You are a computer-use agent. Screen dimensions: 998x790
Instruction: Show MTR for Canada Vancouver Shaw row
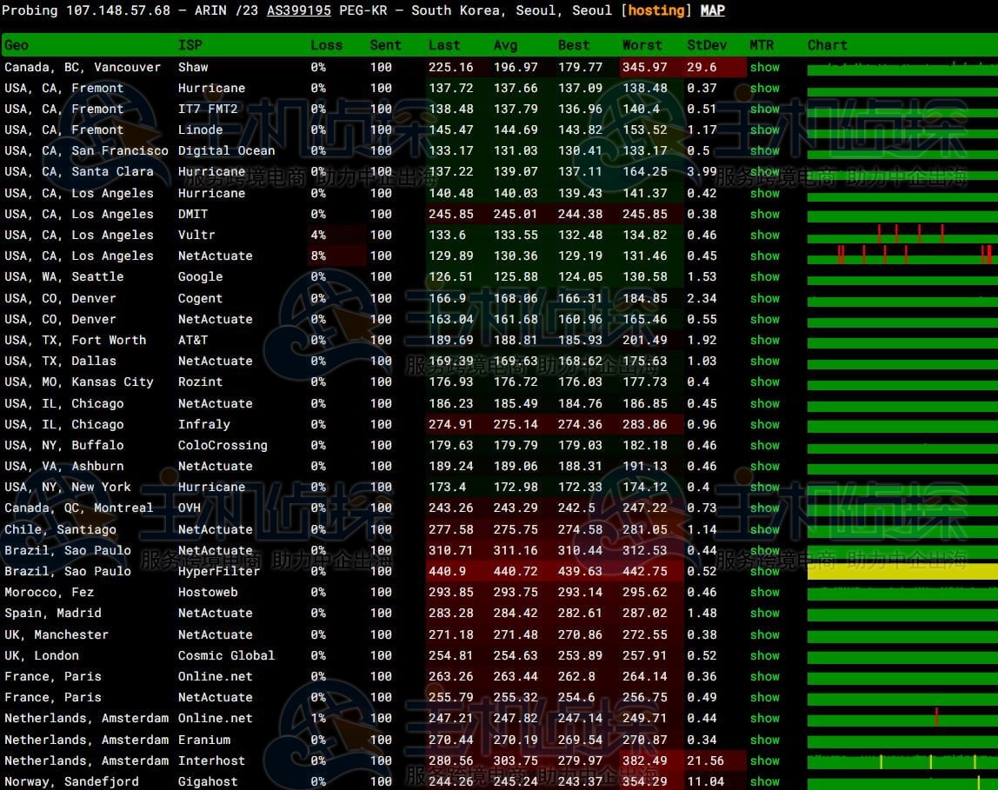(764, 67)
